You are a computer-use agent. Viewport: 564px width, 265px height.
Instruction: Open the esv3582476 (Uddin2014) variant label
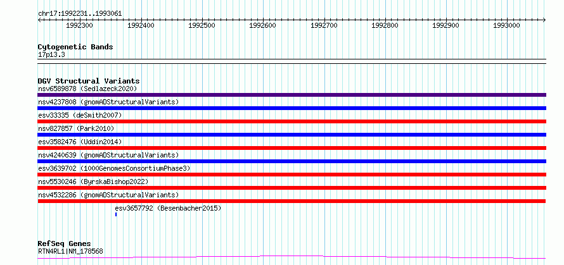pyautogui.click(x=80, y=142)
